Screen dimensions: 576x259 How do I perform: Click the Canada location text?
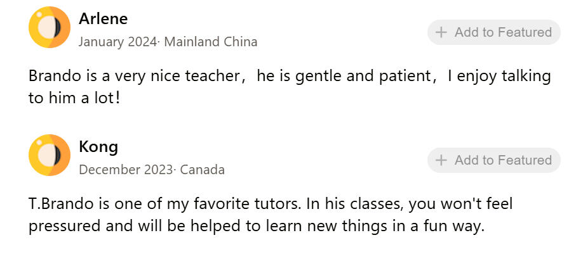[x=203, y=170]
